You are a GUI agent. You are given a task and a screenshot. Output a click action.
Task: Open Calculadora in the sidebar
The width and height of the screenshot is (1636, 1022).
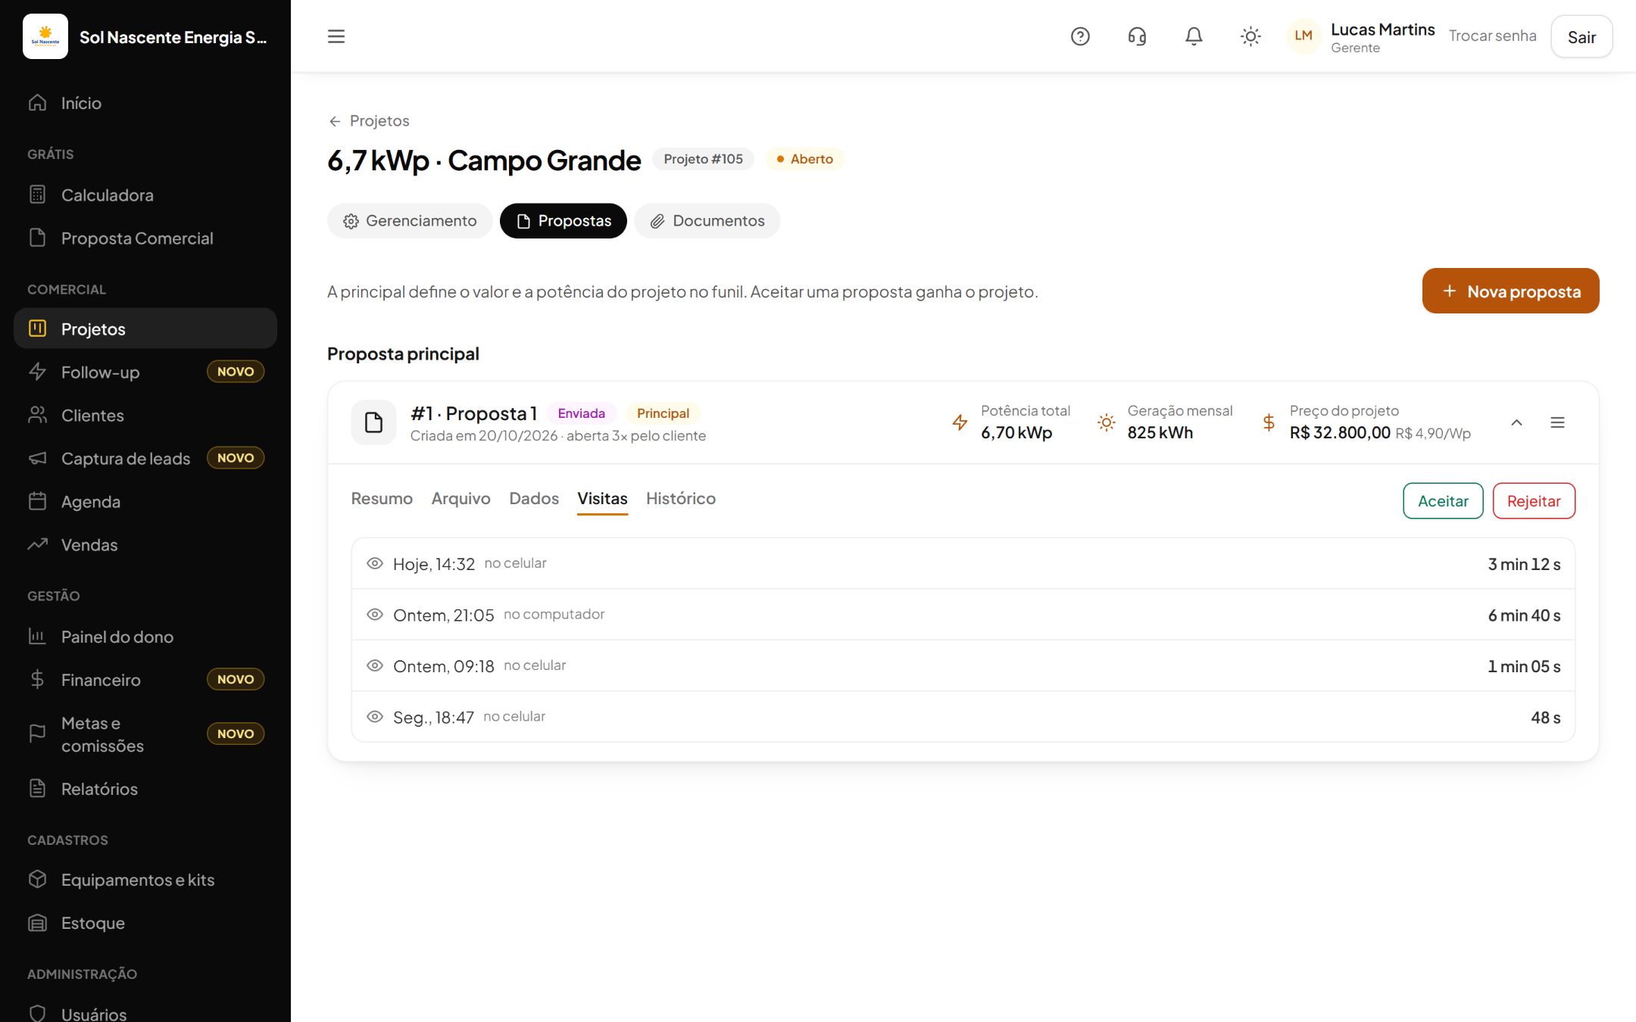[145, 195]
